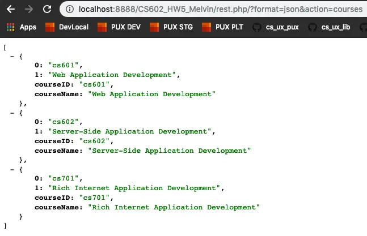This screenshot has width=367, height=236.
Task: Click the "cs601" value of key 0
Action: click(x=63, y=65)
